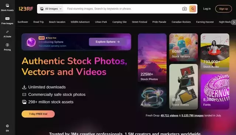Select the Sunflower keyword suggestion

[23, 22]
